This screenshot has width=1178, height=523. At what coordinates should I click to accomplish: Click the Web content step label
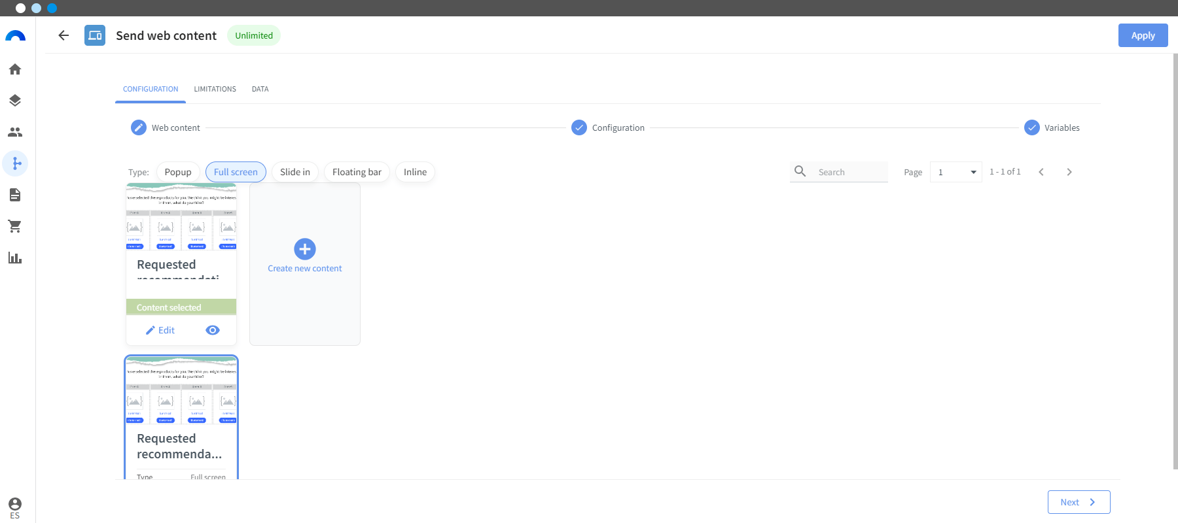(176, 127)
